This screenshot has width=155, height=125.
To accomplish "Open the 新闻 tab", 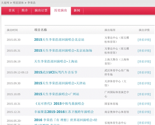I will click(77, 10).
